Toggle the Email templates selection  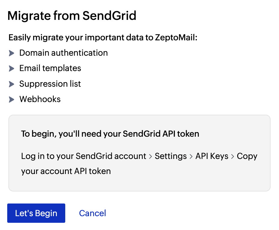[50, 68]
